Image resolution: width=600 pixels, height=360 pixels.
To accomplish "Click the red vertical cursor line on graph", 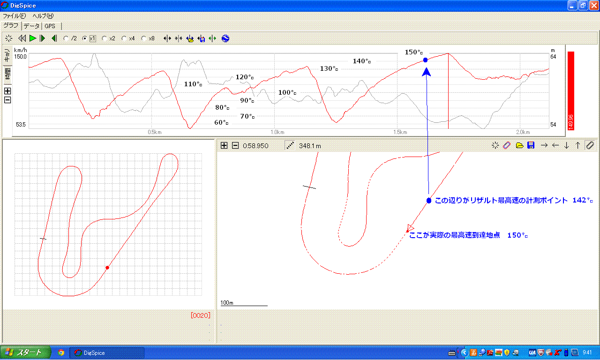I will tap(448, 91).
